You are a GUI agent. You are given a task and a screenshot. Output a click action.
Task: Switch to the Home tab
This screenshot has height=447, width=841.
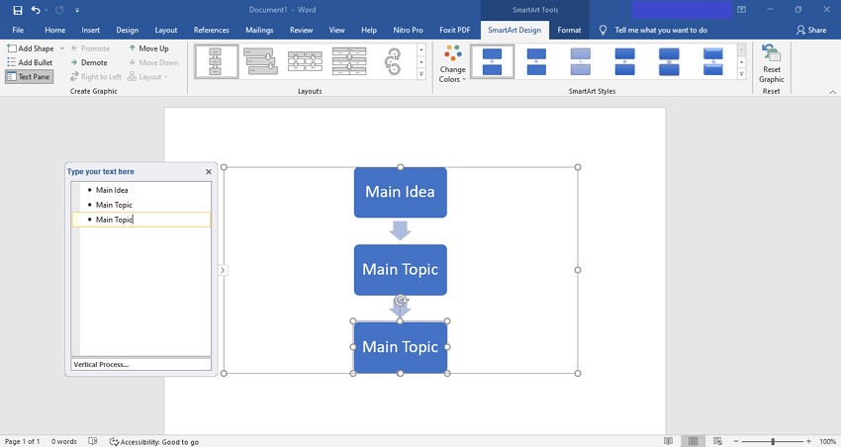55,30
